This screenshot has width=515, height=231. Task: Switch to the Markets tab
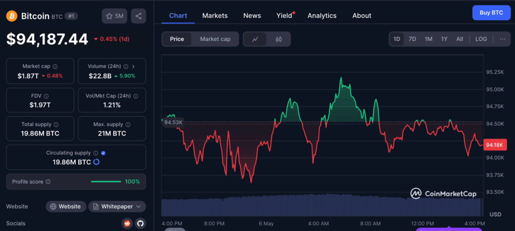(x=215, y=16)
